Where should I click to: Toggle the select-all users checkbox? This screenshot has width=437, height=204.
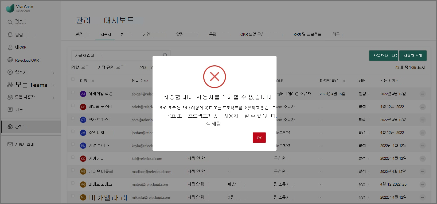[73, 79]
